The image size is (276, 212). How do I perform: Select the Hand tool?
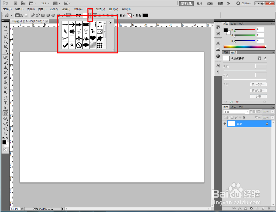pyautogui.click(x=6, y=129)
